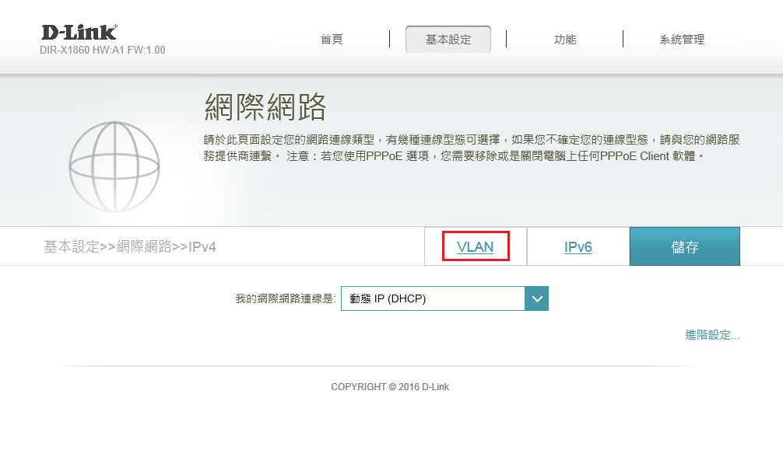This screenshot has height=464, width=783.
Task: Click the DIR-X1860 firmware version text
Action: point(103,51)
